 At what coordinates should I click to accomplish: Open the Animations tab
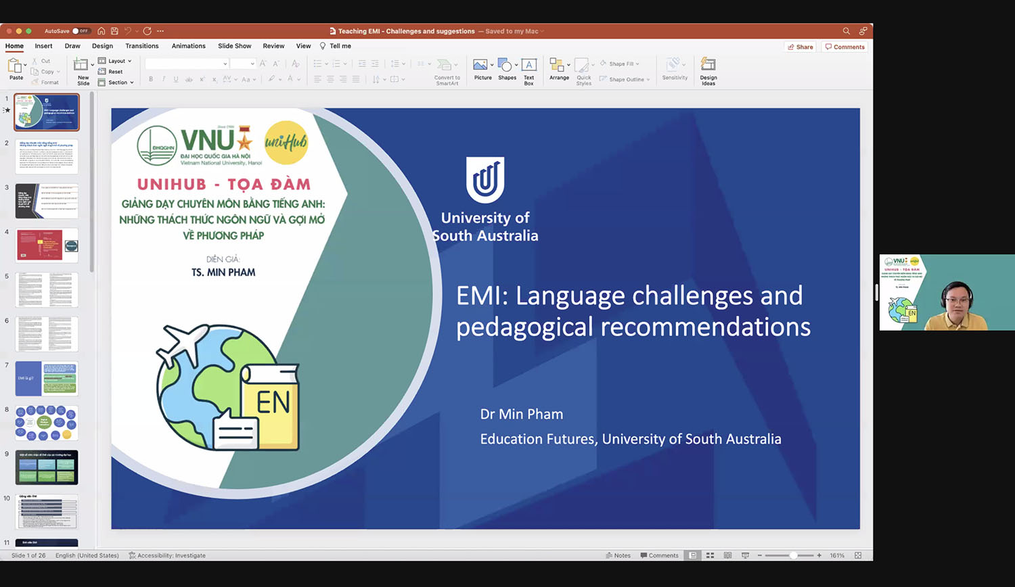pos(189,46)
